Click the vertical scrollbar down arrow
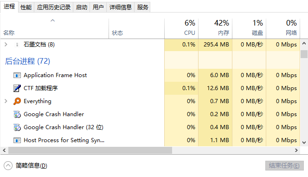This screenshot has height=177, width=308. point(304,143)
